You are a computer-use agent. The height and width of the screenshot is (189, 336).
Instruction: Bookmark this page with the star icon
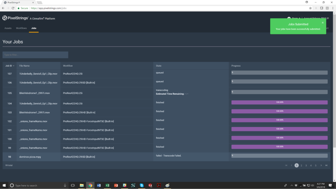pos(310,8)
